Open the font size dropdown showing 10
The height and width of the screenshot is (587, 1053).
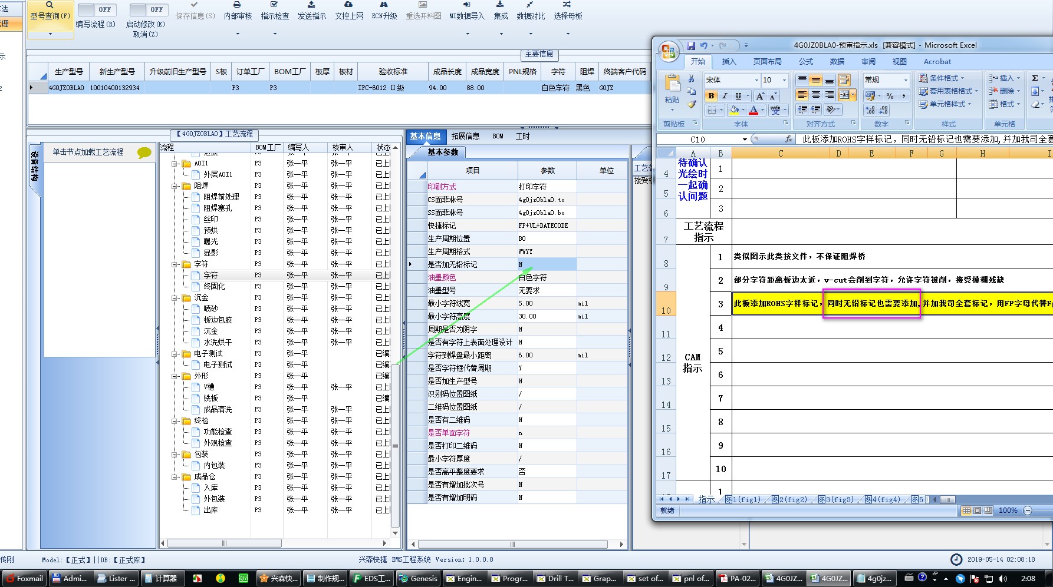click(784, 80)
